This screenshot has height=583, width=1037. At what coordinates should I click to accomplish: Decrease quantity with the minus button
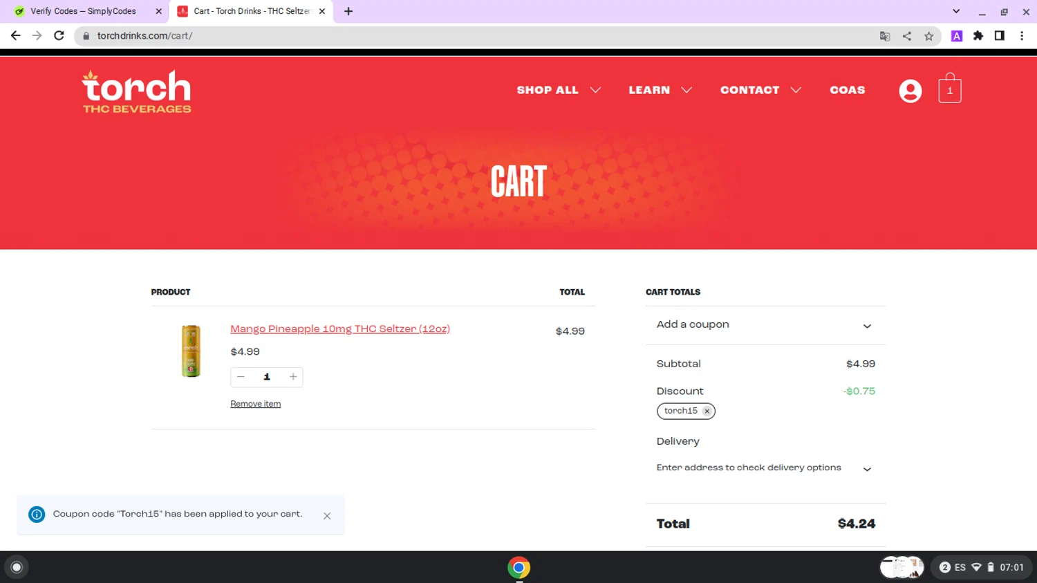pos(241,377)
